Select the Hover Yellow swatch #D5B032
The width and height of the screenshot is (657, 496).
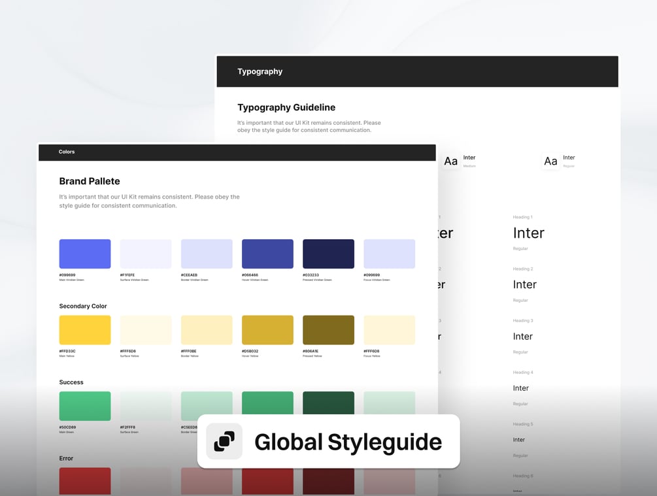[x=268, y=330]
